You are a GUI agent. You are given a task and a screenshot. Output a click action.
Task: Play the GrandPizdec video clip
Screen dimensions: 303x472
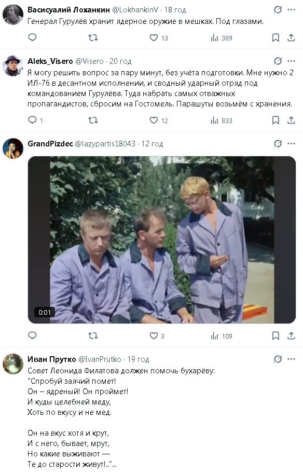[x=162, y=239]
